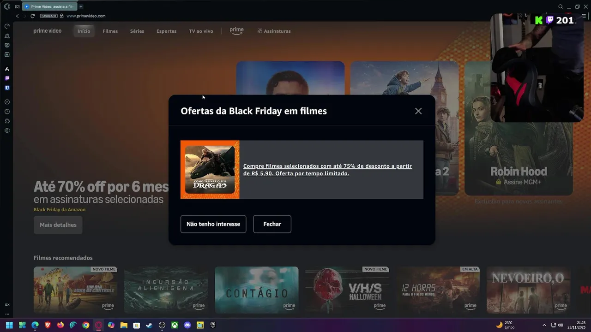Click the volume speaker icon in tray

click(561, 325)
